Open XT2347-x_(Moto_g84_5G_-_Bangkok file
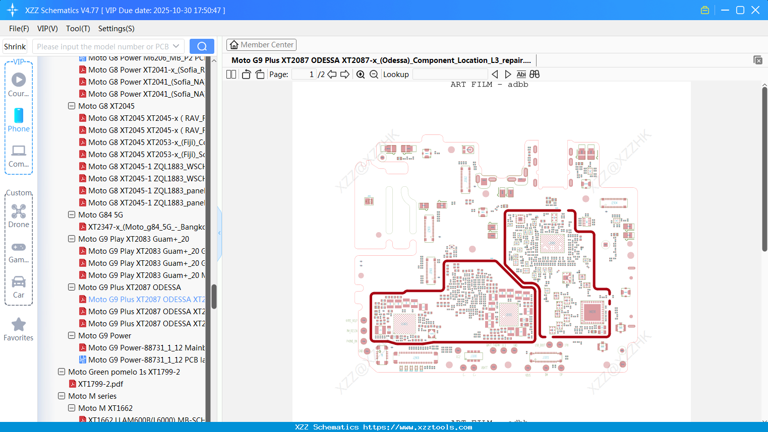The image size is (768, 432). pyautogui.click(x=142, y=227)
